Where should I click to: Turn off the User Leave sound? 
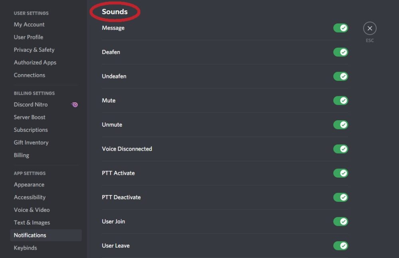coord(340,246)
